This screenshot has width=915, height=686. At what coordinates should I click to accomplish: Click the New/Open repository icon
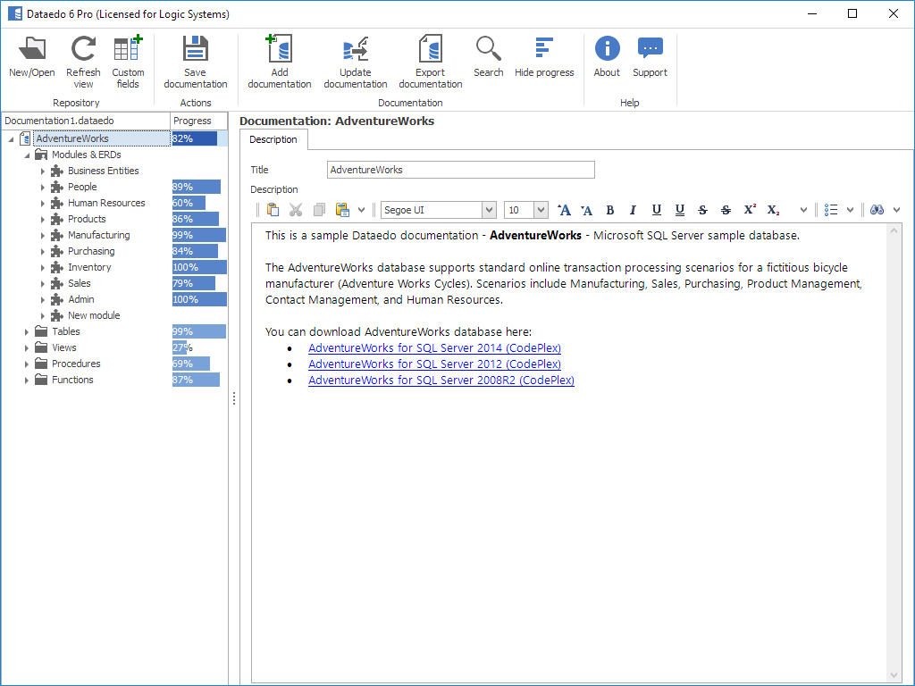[x=31, y=50]
